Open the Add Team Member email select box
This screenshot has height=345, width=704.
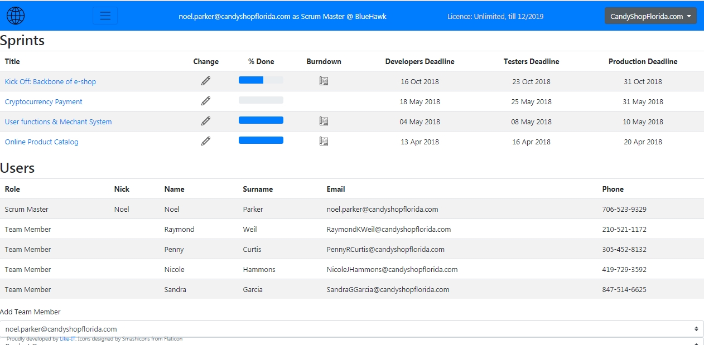pyautogui.click(x=352, y=329)
